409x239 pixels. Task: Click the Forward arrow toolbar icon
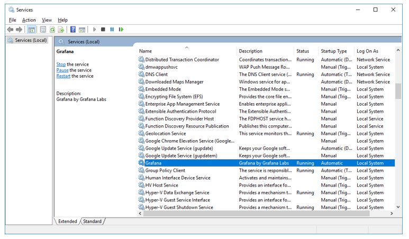click(x=19, y=30)
